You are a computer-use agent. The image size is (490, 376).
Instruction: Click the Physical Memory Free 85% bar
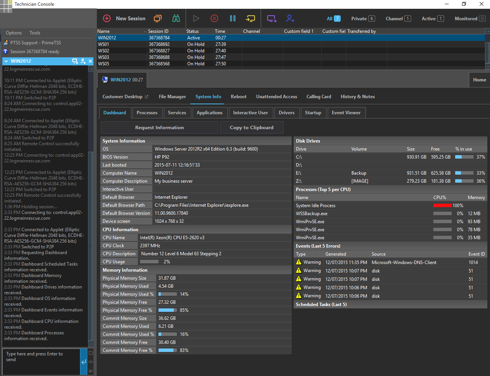(168, 310)
